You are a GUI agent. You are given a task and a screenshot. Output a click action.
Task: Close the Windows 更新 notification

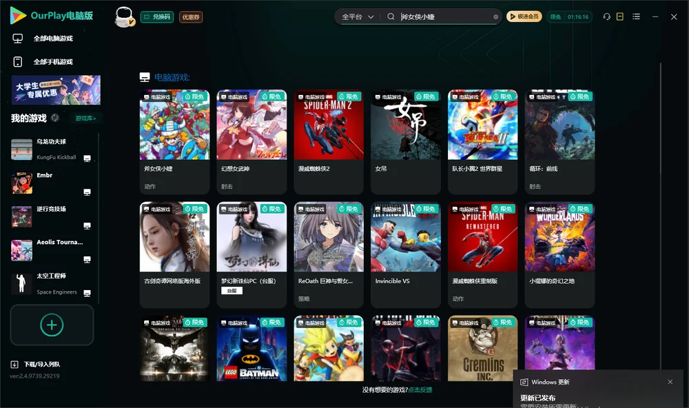pyautogui.click(x=670, y=382)
